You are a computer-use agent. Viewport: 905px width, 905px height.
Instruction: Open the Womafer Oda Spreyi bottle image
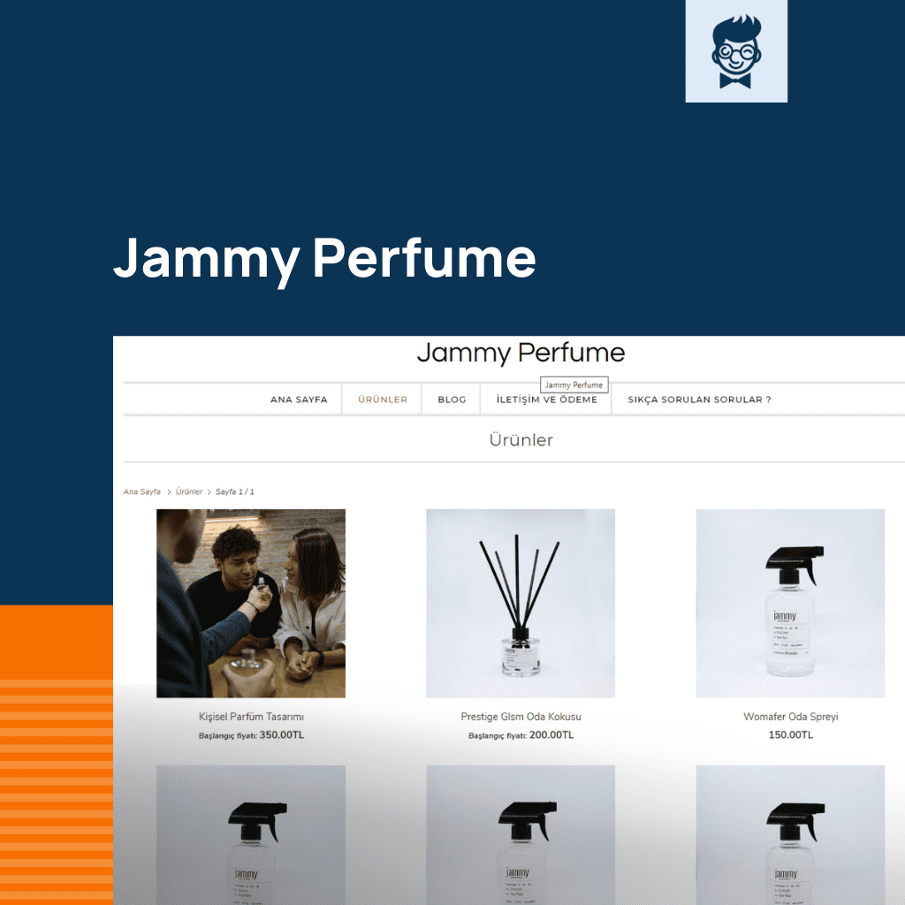pyautogui.click(x=790, y=603)
